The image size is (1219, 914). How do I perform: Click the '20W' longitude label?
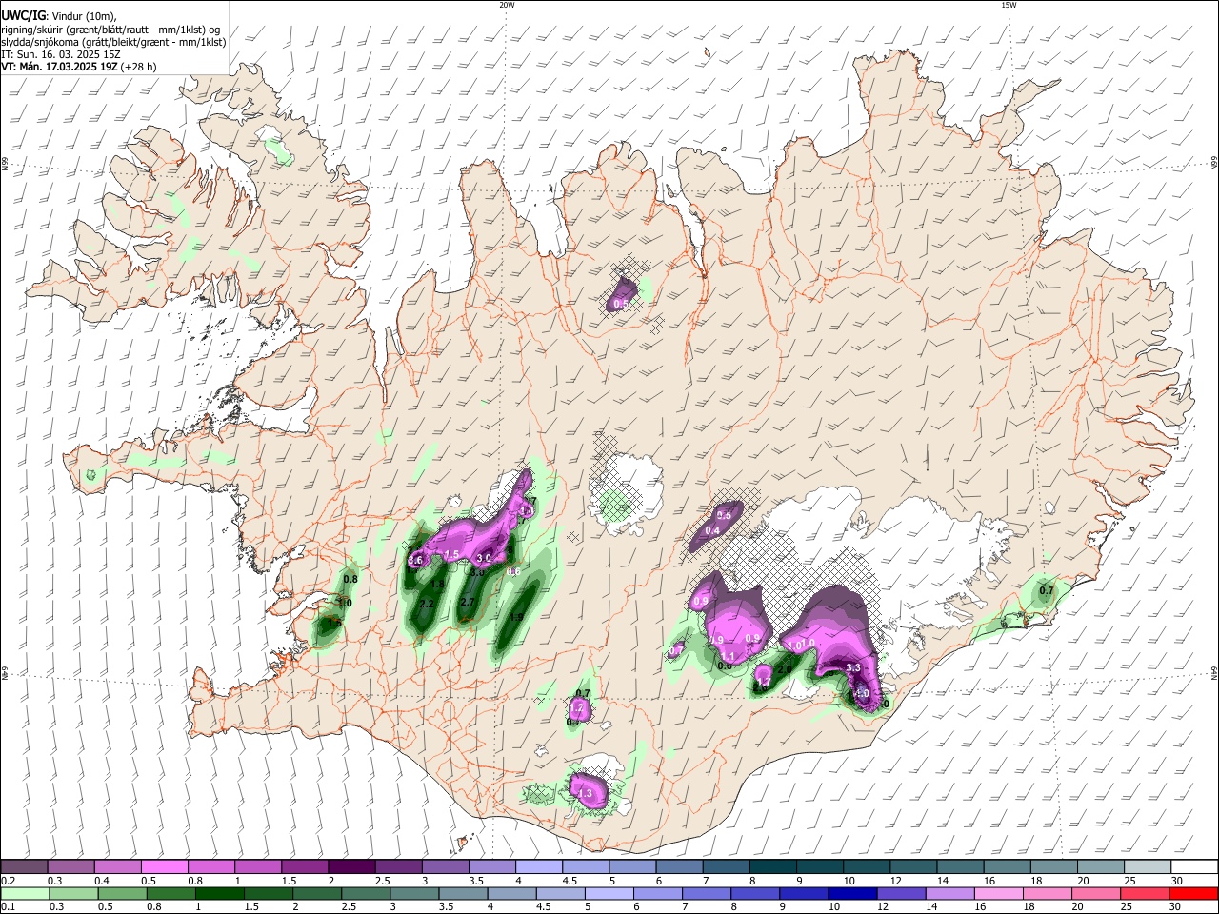pos(507,5)
